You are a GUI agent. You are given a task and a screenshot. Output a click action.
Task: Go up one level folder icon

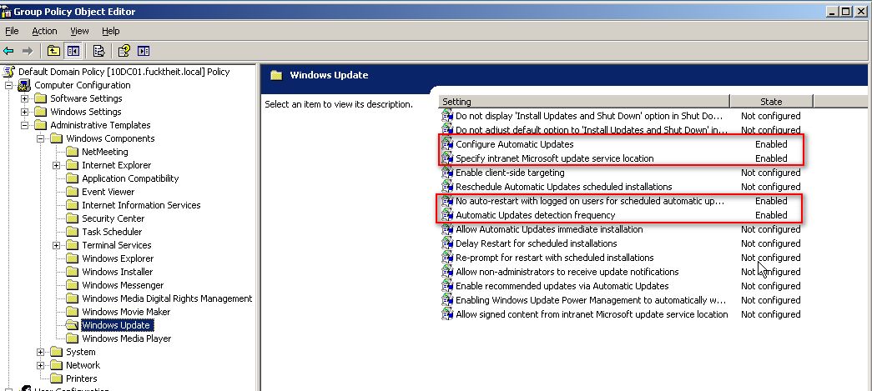pos(53,51)
